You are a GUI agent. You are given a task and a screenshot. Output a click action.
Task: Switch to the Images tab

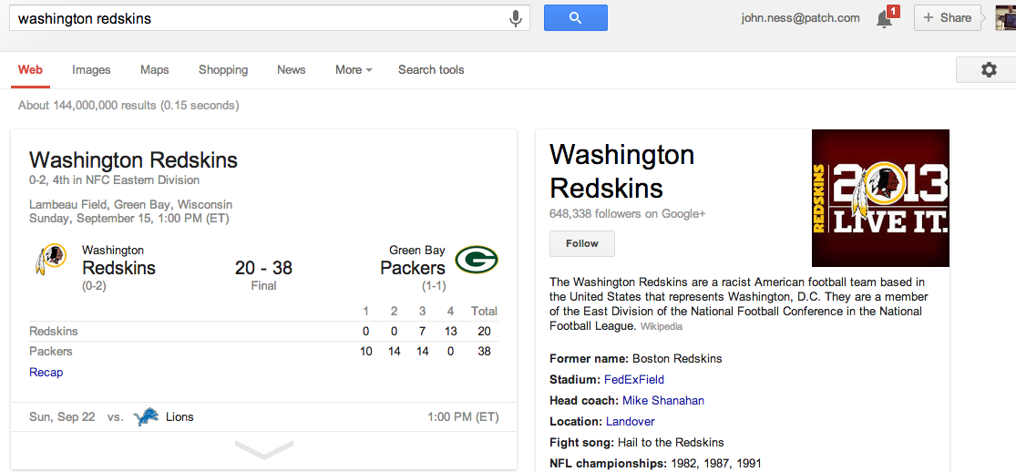[x=91, y=70]
